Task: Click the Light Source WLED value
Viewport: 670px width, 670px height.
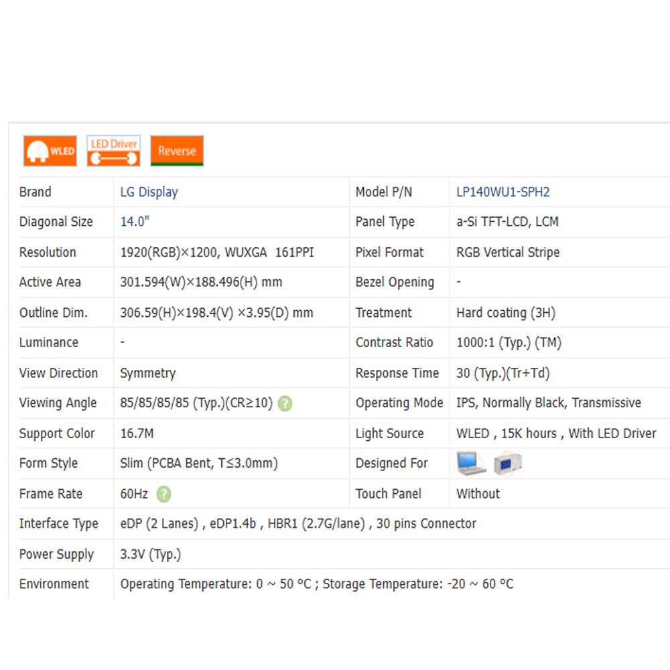Action: [556, 433]
